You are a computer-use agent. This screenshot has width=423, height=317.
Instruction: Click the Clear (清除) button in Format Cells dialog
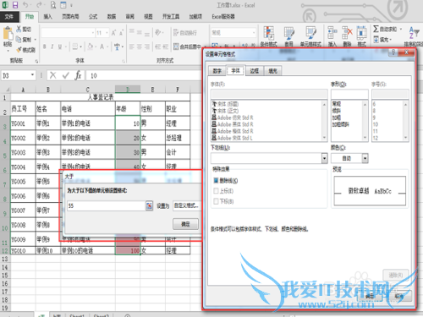396,275
